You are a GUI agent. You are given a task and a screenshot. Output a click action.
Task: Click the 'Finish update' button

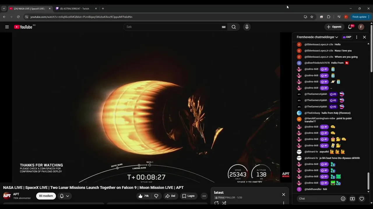tap(361, 17)
